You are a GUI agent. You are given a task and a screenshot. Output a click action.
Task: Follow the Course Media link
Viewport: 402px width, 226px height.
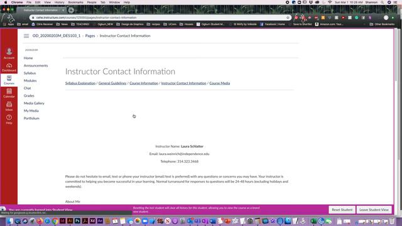click(219, 83)
